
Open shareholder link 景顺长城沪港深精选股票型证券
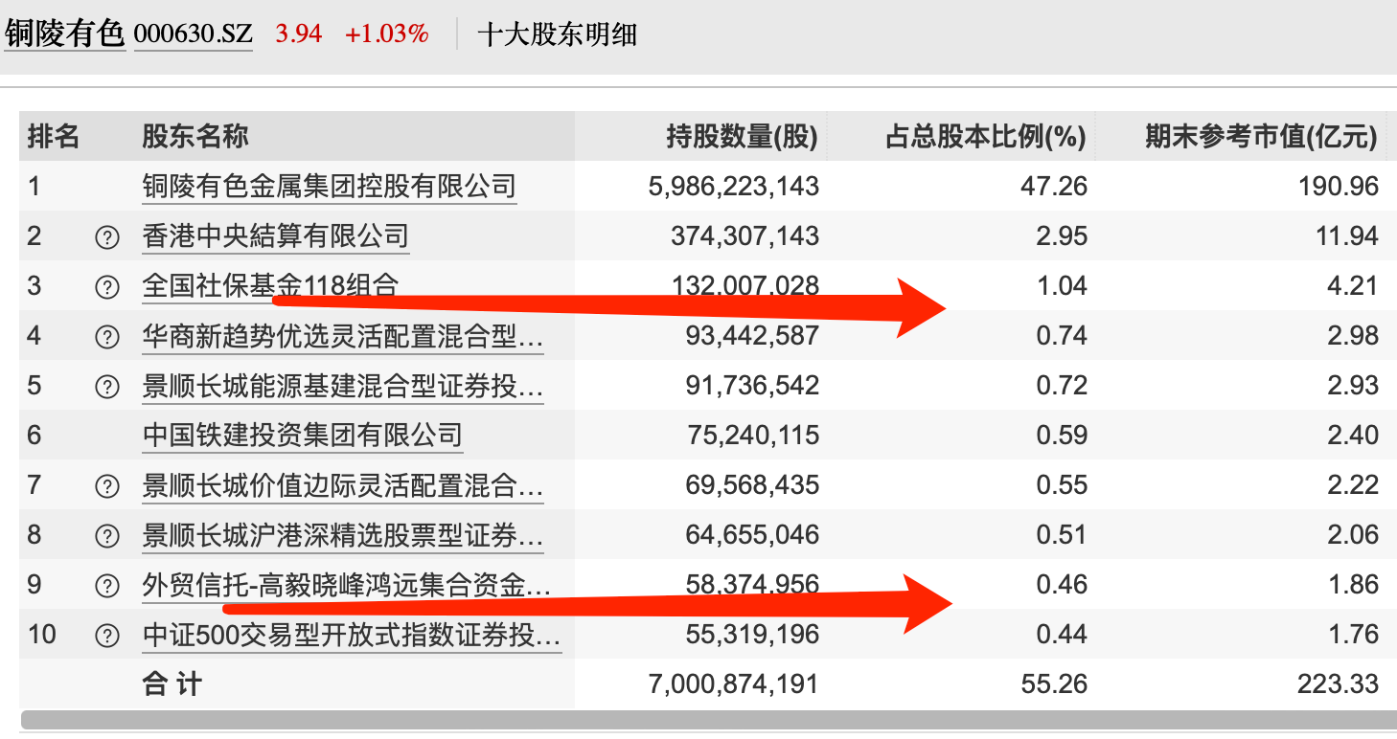coord(342,534)
